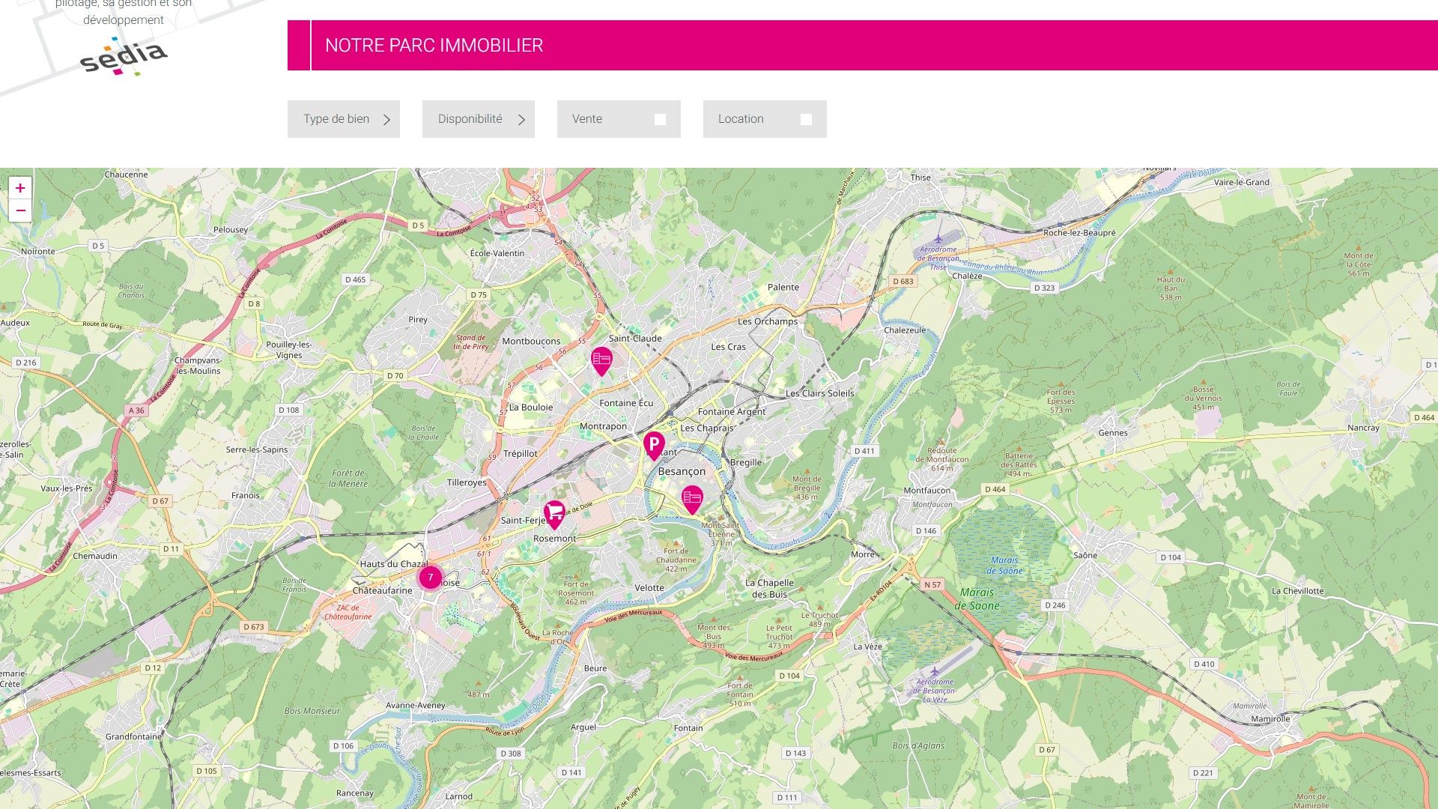Click the Grandfontaine label

133,736
